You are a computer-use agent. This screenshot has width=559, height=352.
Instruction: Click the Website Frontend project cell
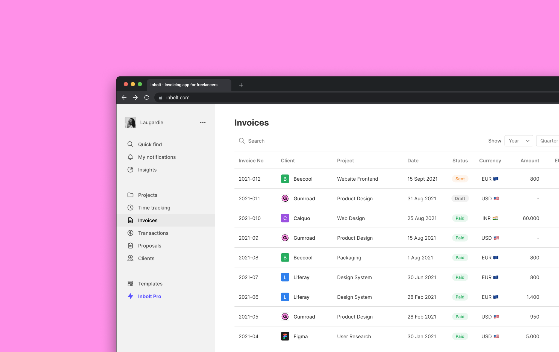pyautogui.click(x=357, y=179)
